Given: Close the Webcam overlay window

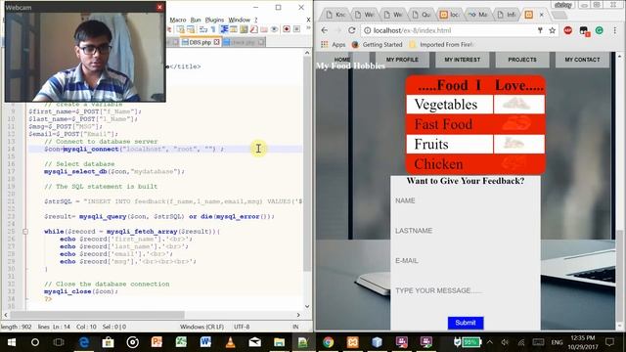Looking at the screenshot, I should pyautogui.click(x=159, y=7).
